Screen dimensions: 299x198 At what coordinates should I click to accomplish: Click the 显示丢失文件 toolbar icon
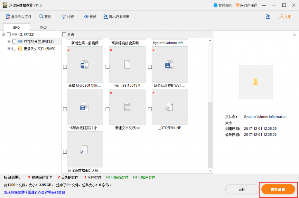coord(8,17)
